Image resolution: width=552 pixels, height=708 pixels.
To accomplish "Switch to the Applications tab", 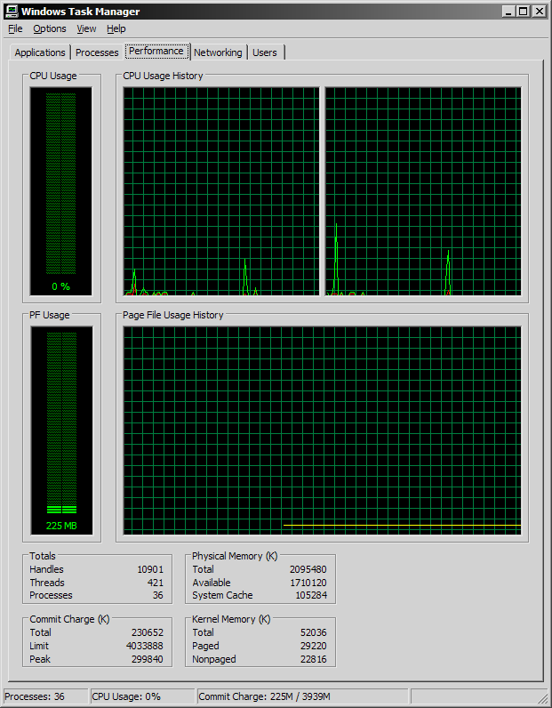I will click(40, 52).
